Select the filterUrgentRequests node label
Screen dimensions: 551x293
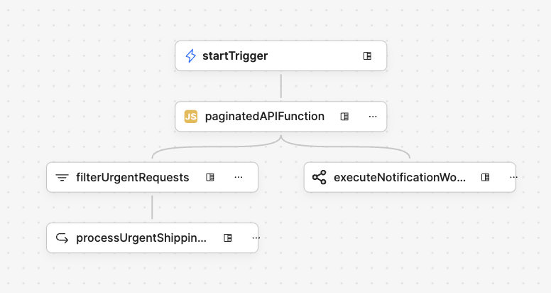click(x=133, y=177)
